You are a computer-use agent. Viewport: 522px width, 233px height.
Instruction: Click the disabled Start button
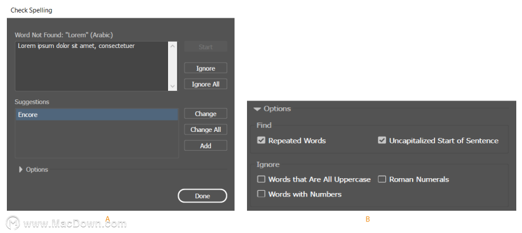point(205,47)
